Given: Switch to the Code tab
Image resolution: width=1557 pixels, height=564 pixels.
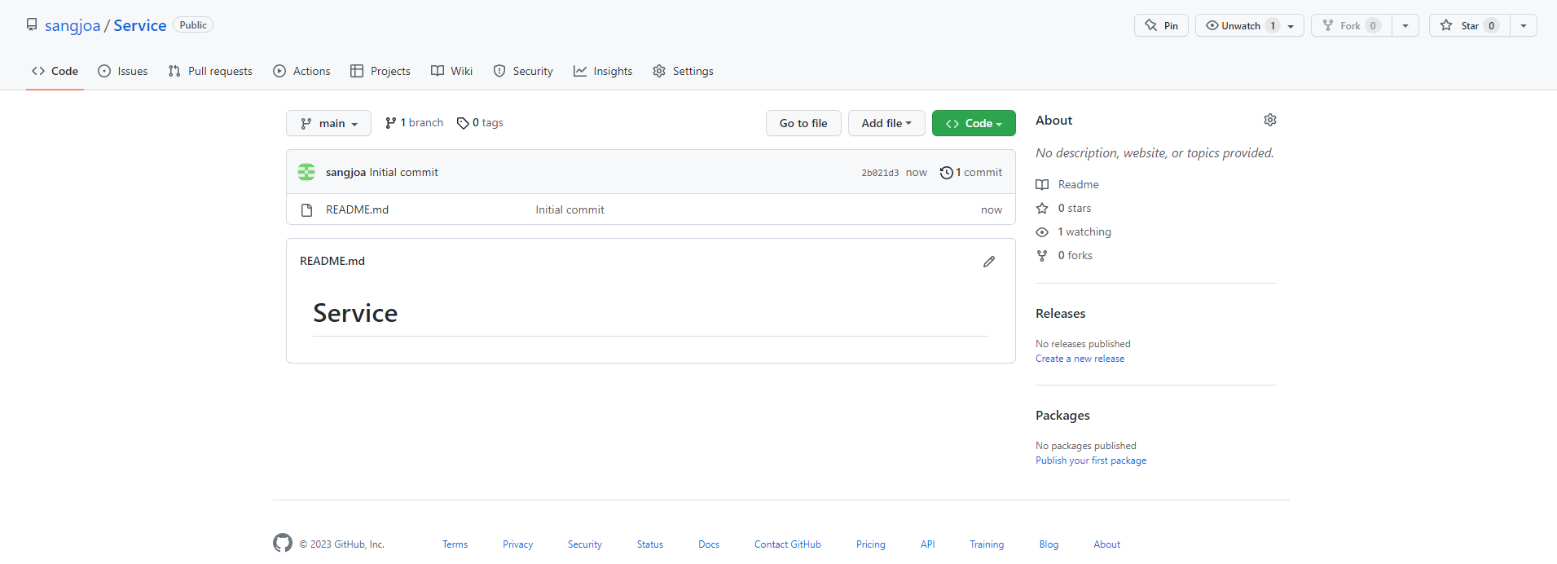Looking at the screenshot, I should [x=55, y=71].
